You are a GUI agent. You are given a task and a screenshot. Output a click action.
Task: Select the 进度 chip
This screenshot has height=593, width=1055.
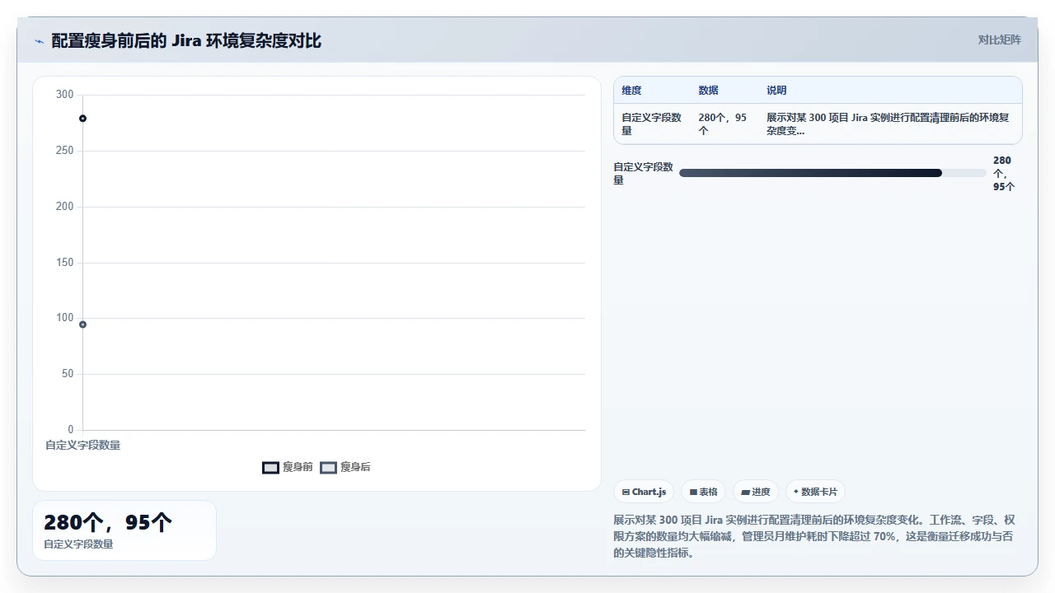(x=756, y=492)
